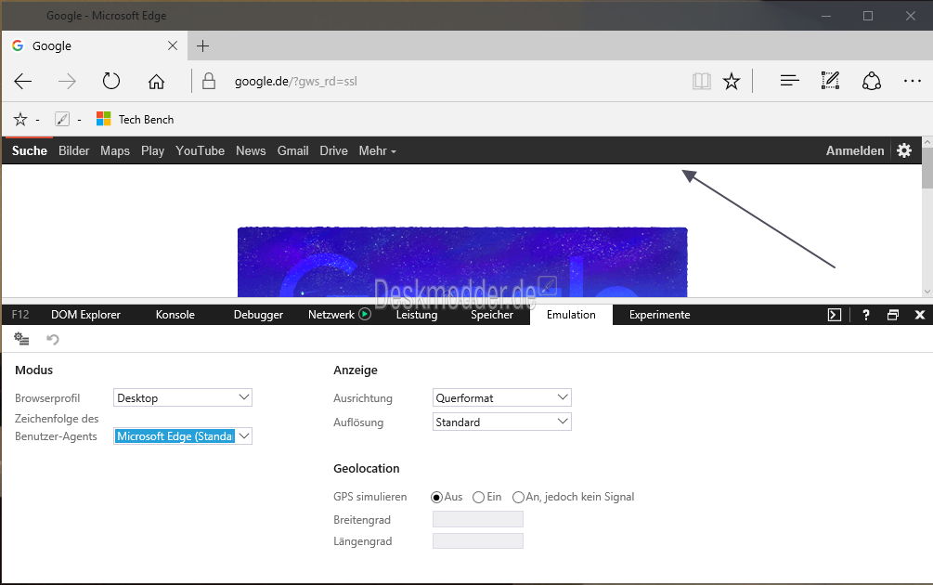Open Auflösung Standard dropdown
The width and height of the screenshot is (933, 585).
501,422
